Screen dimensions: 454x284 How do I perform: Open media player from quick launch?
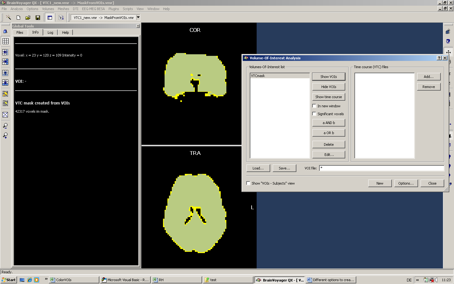pyautogui.click(x=37, y=280)
